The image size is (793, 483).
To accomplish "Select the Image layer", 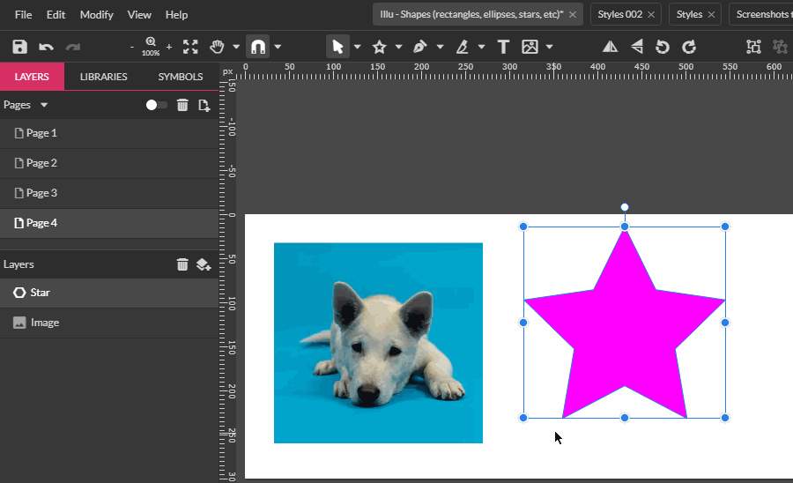I will click(44, 323).
